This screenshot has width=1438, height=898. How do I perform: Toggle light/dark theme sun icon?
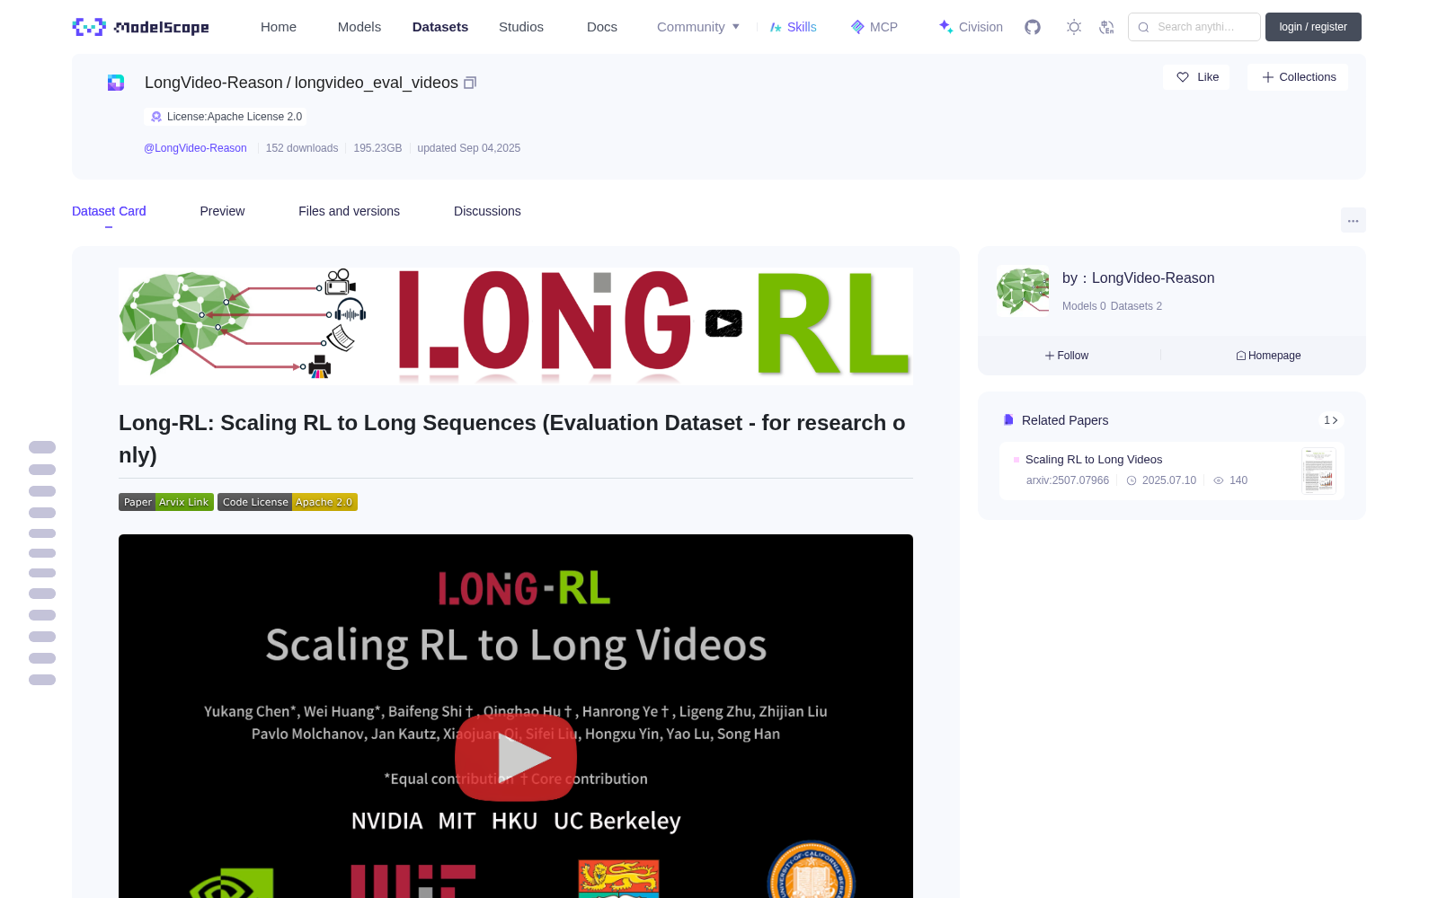point(1073,27)
